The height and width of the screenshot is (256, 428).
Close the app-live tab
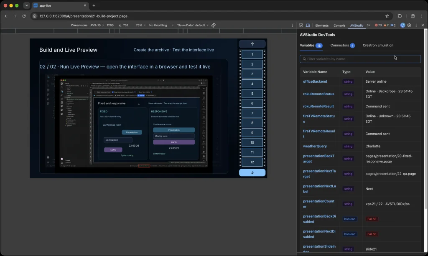(85, 5)
